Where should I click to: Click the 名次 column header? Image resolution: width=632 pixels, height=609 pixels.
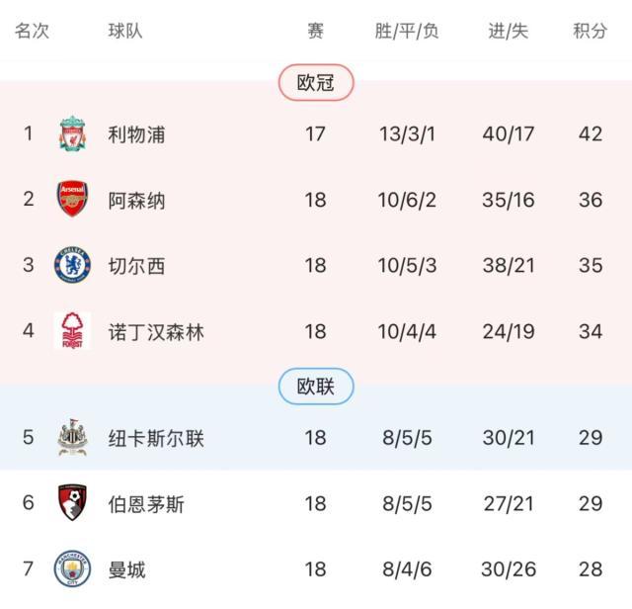click(x=32, y=31)
